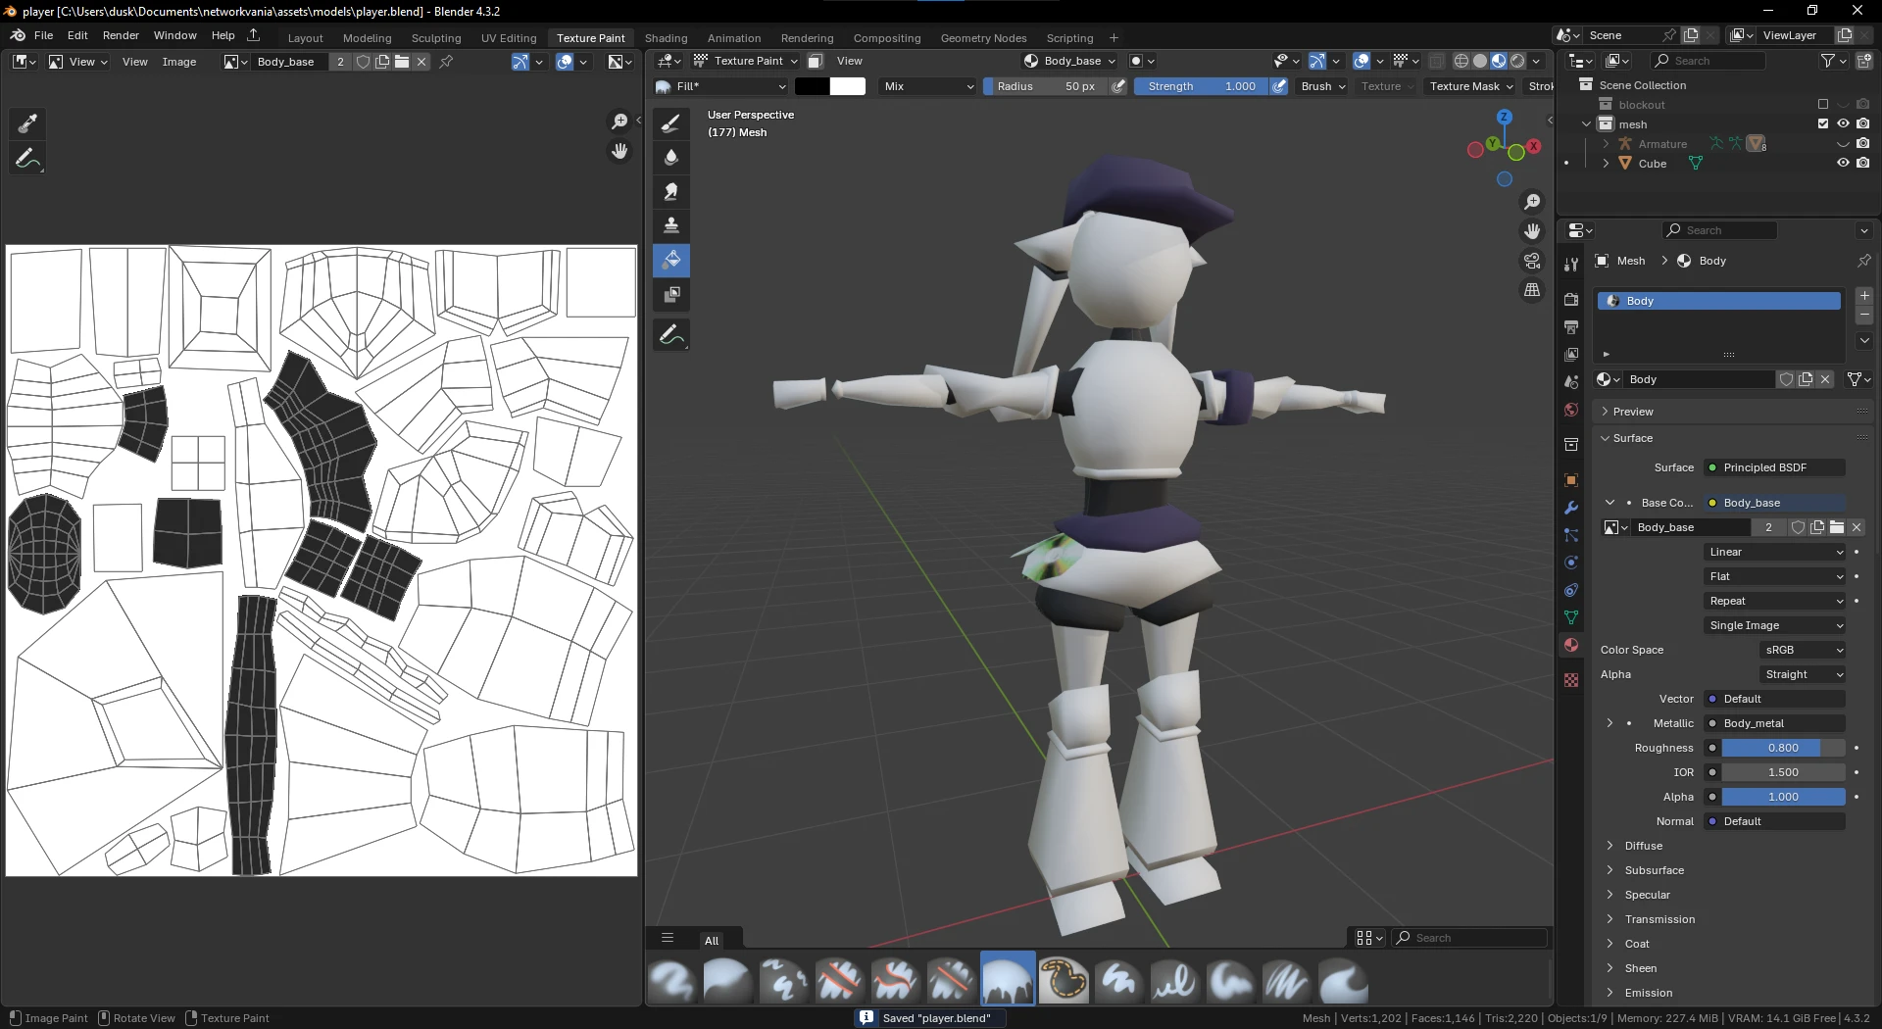Click the viewport pan hand icon
This screenshot has width=1882, height=1029.
(x=1532, y=231)
